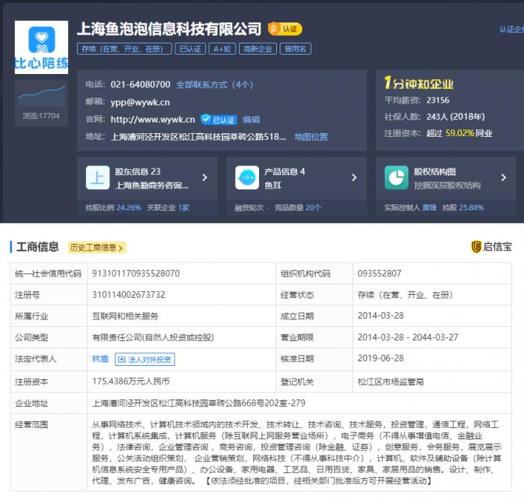
Task: Click the A+轮 tag
Action: click(222, 49)
